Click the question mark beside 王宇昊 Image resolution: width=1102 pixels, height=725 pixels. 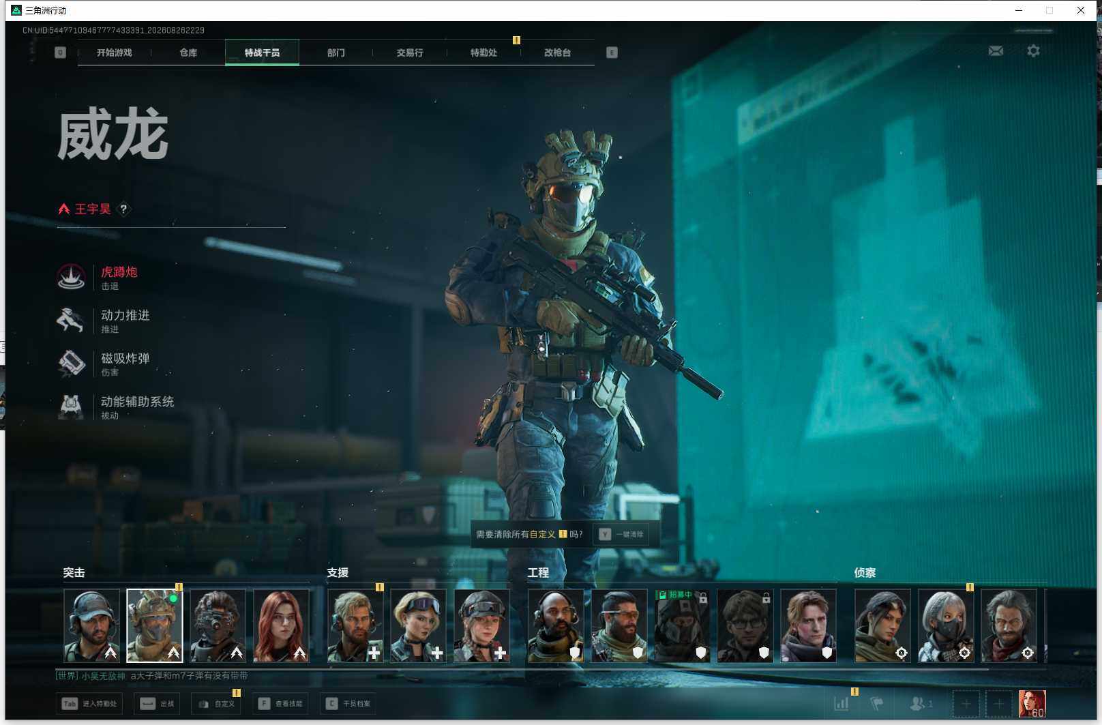coord(123,209)
